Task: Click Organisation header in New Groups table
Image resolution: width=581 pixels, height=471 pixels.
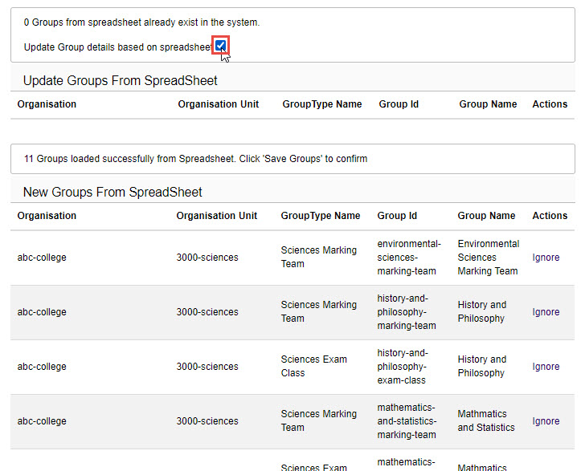Action: (x=47, y=216)
